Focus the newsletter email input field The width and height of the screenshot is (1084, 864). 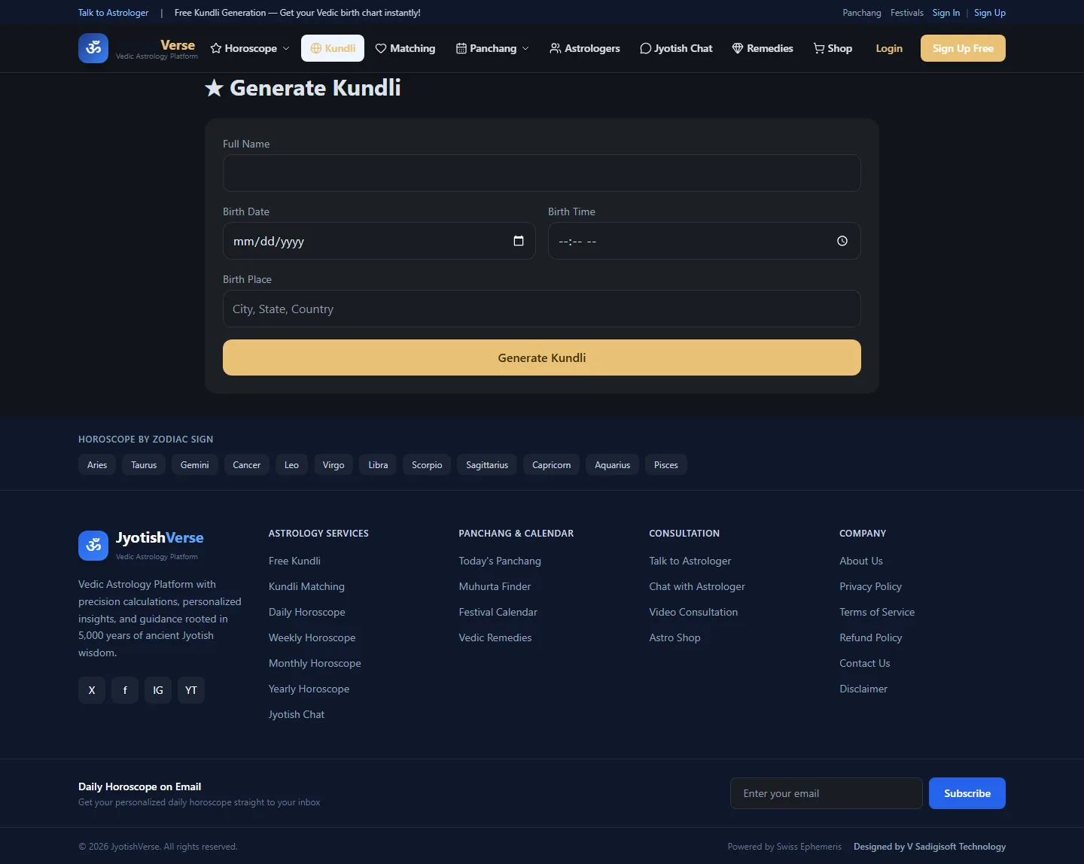(x=827, y=793)
